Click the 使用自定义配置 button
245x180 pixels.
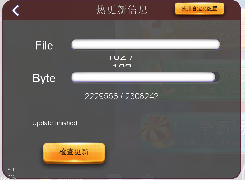tap(199, 9)
